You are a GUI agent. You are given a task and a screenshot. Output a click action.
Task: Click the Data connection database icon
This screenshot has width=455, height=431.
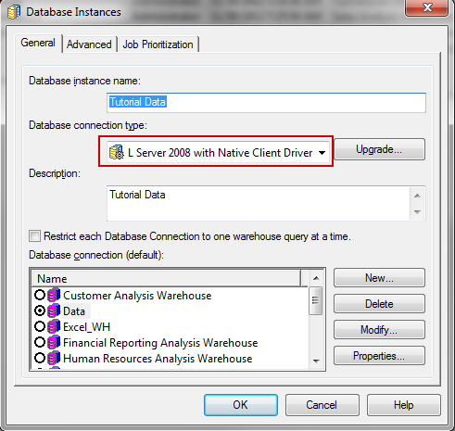pos(54,311)
